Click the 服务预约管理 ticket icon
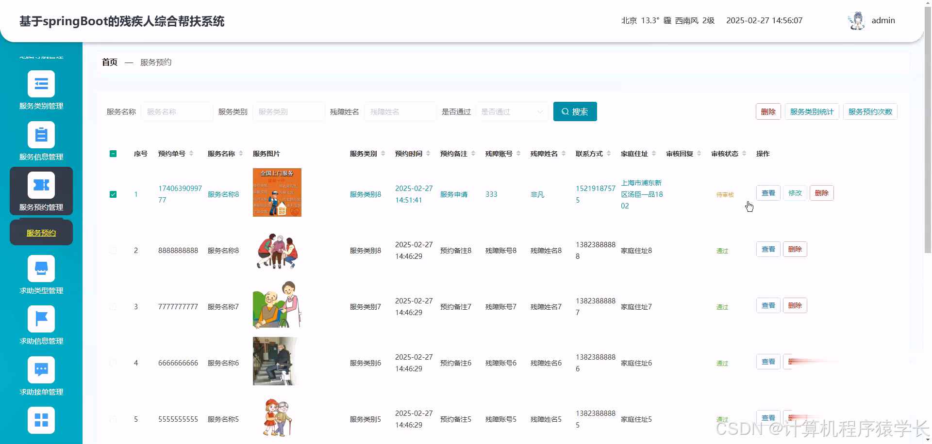932x444 pixels. click(41, 185)
